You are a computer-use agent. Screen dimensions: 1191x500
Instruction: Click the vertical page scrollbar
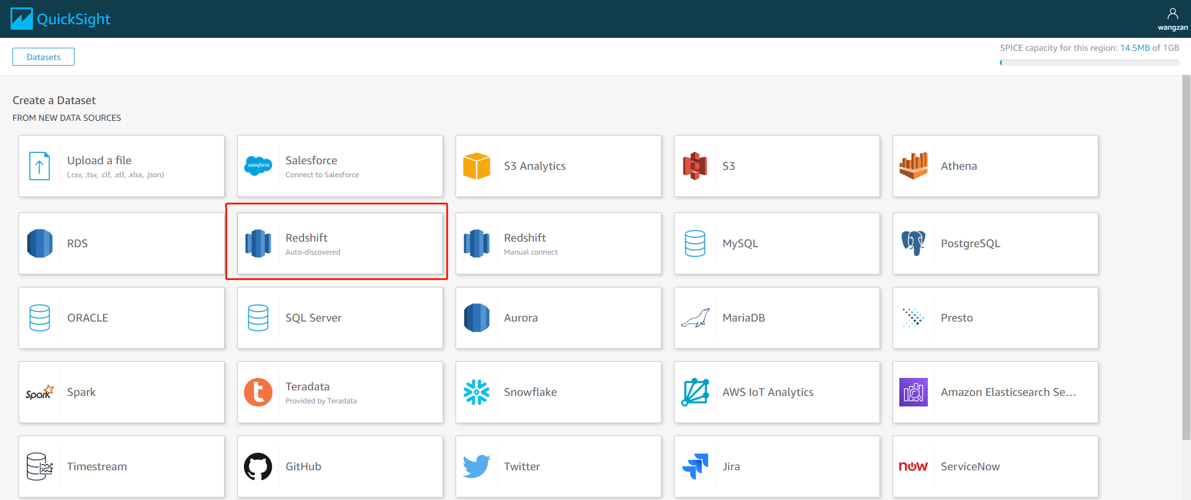[1186, 258]
